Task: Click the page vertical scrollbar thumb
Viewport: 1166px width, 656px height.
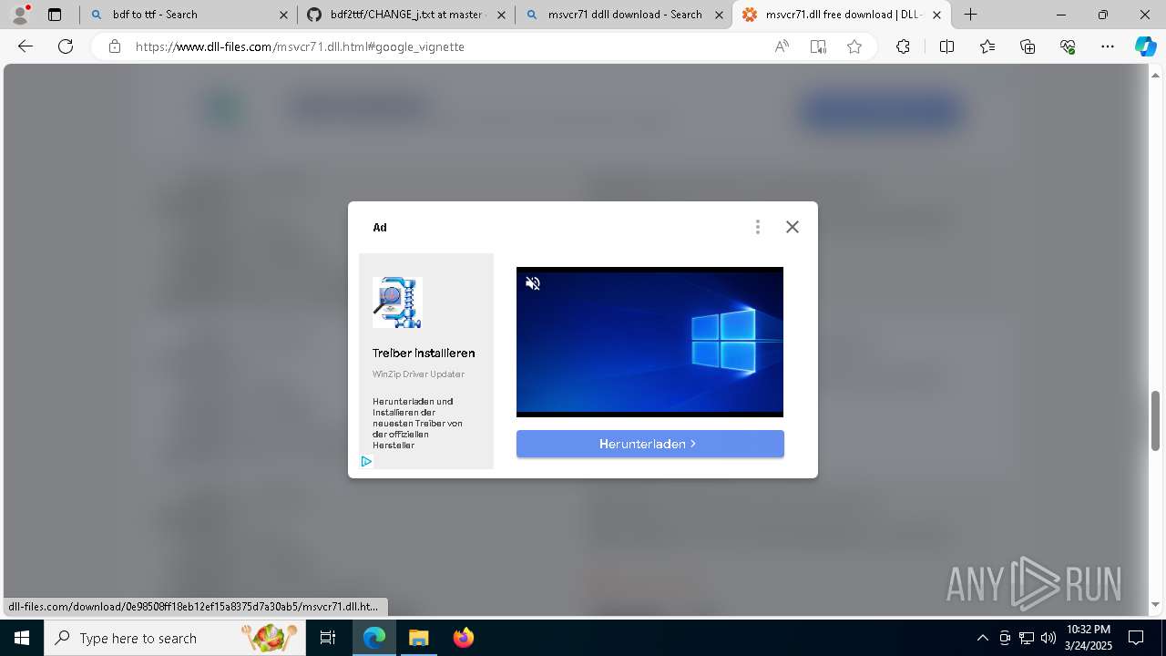Action: point(1155,420)
